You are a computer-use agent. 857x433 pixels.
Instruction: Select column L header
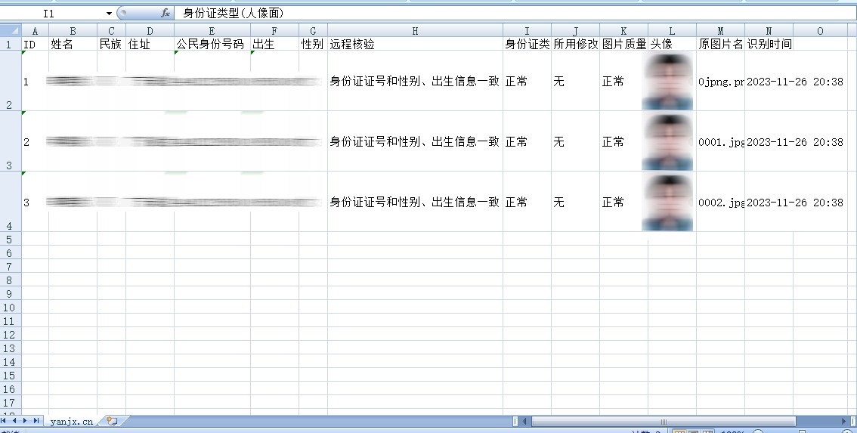(672, 31)
